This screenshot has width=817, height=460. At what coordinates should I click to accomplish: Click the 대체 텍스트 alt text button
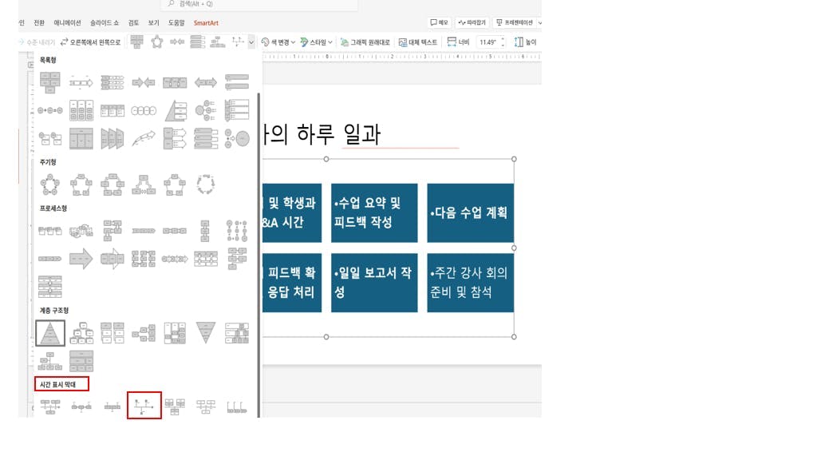click(424, 42)
